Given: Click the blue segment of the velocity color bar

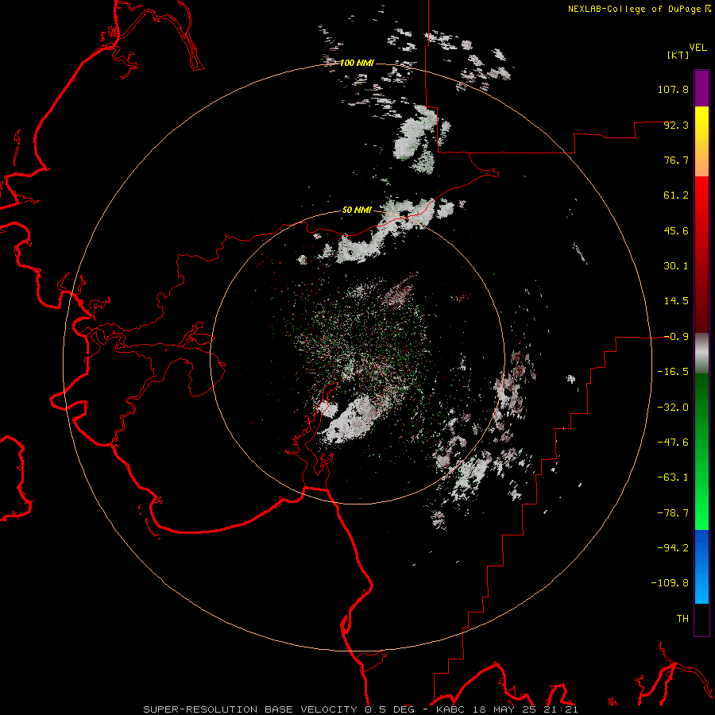Looking at the screenshot, I should [701, 566].
